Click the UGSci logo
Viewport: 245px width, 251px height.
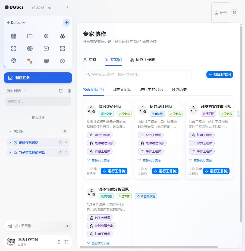pos(14,7)
